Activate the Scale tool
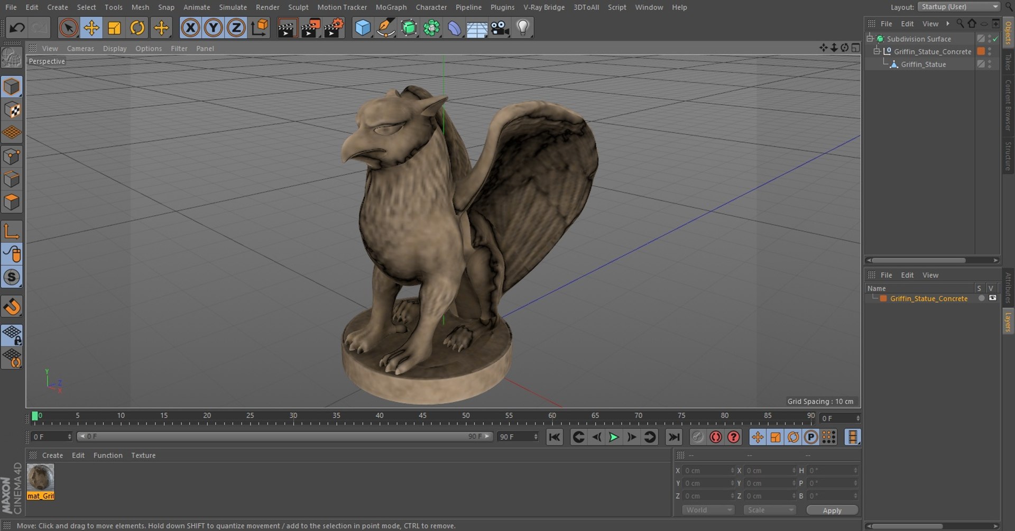1015x531 pixels. (114, 28)
